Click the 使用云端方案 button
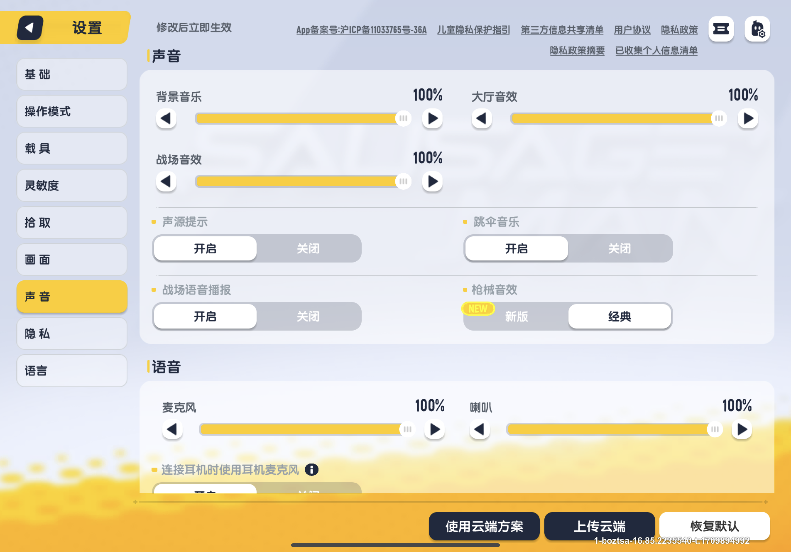Viewport: 791px width, 552px height. 484,526
